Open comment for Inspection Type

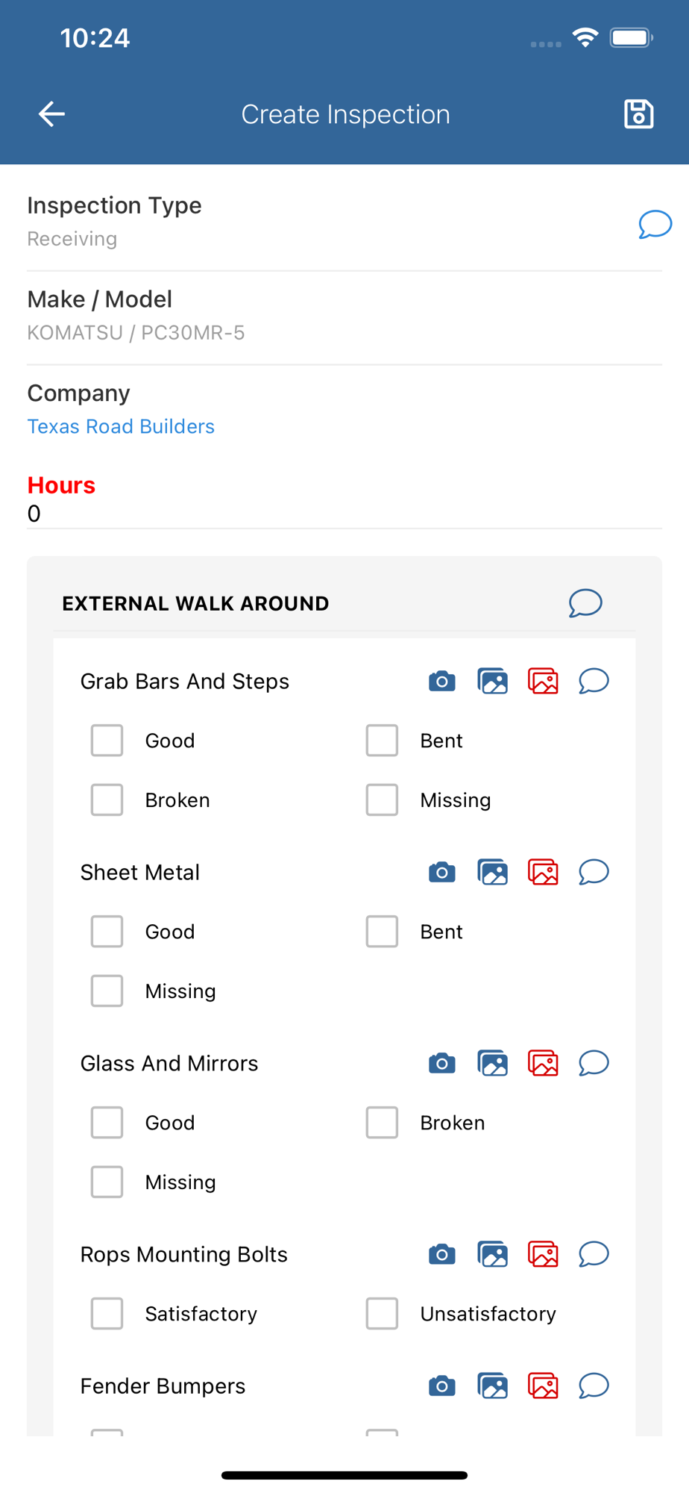click(655, 224)
